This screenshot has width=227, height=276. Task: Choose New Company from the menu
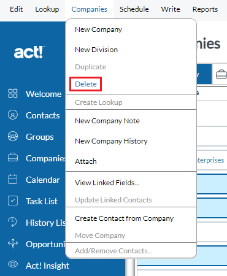click(99, 29)
